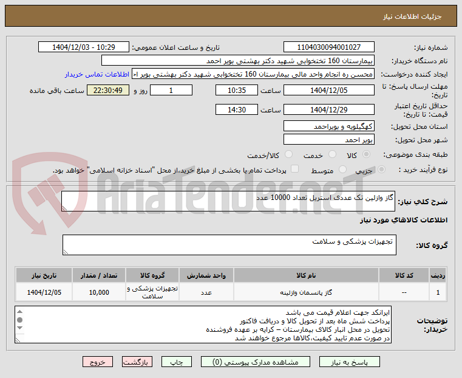This screenshot has width=462, height=378.
Task: Click the item name cell 'گاز پانسمان وازلینه'
Action: click(306, 292)
